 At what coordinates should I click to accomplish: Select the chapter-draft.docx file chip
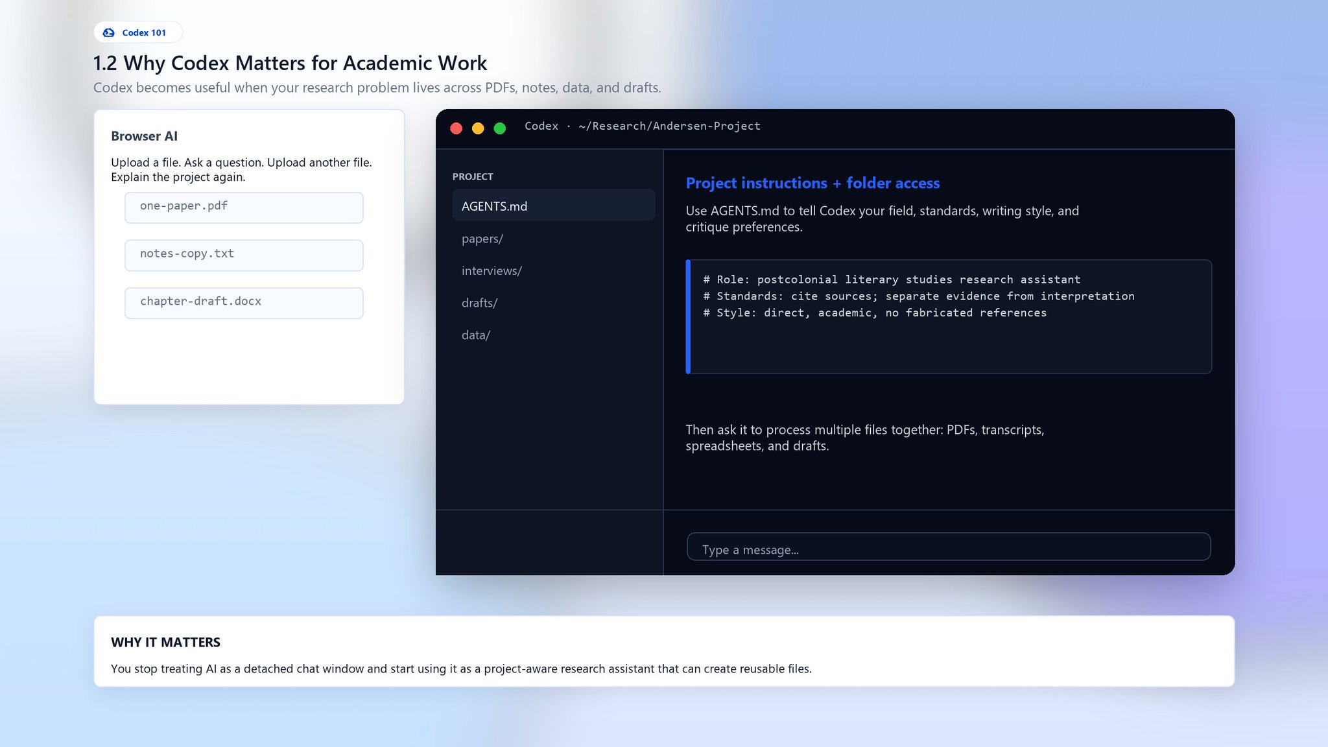tap(244, 303)
